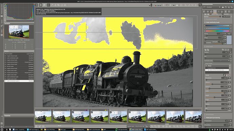Collapse the Shape list expander
This screenshot has height=131, width=234.
(206, 65)
